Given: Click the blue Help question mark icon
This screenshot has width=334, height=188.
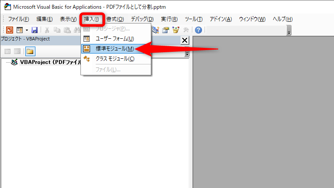Looking at the screenshot, I should pyautogui.click(x=198, y=30).
